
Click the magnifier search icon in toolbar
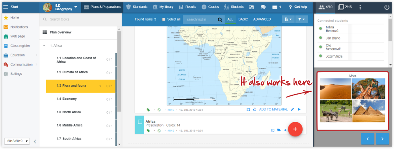coord(220,20)
